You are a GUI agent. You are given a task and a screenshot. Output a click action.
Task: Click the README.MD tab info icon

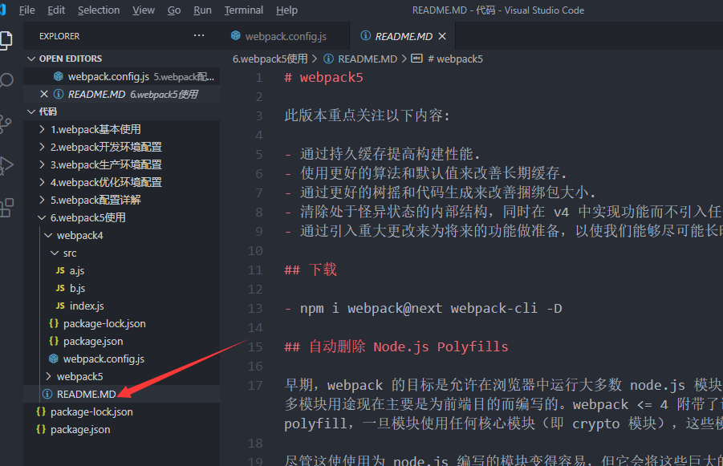365,35
